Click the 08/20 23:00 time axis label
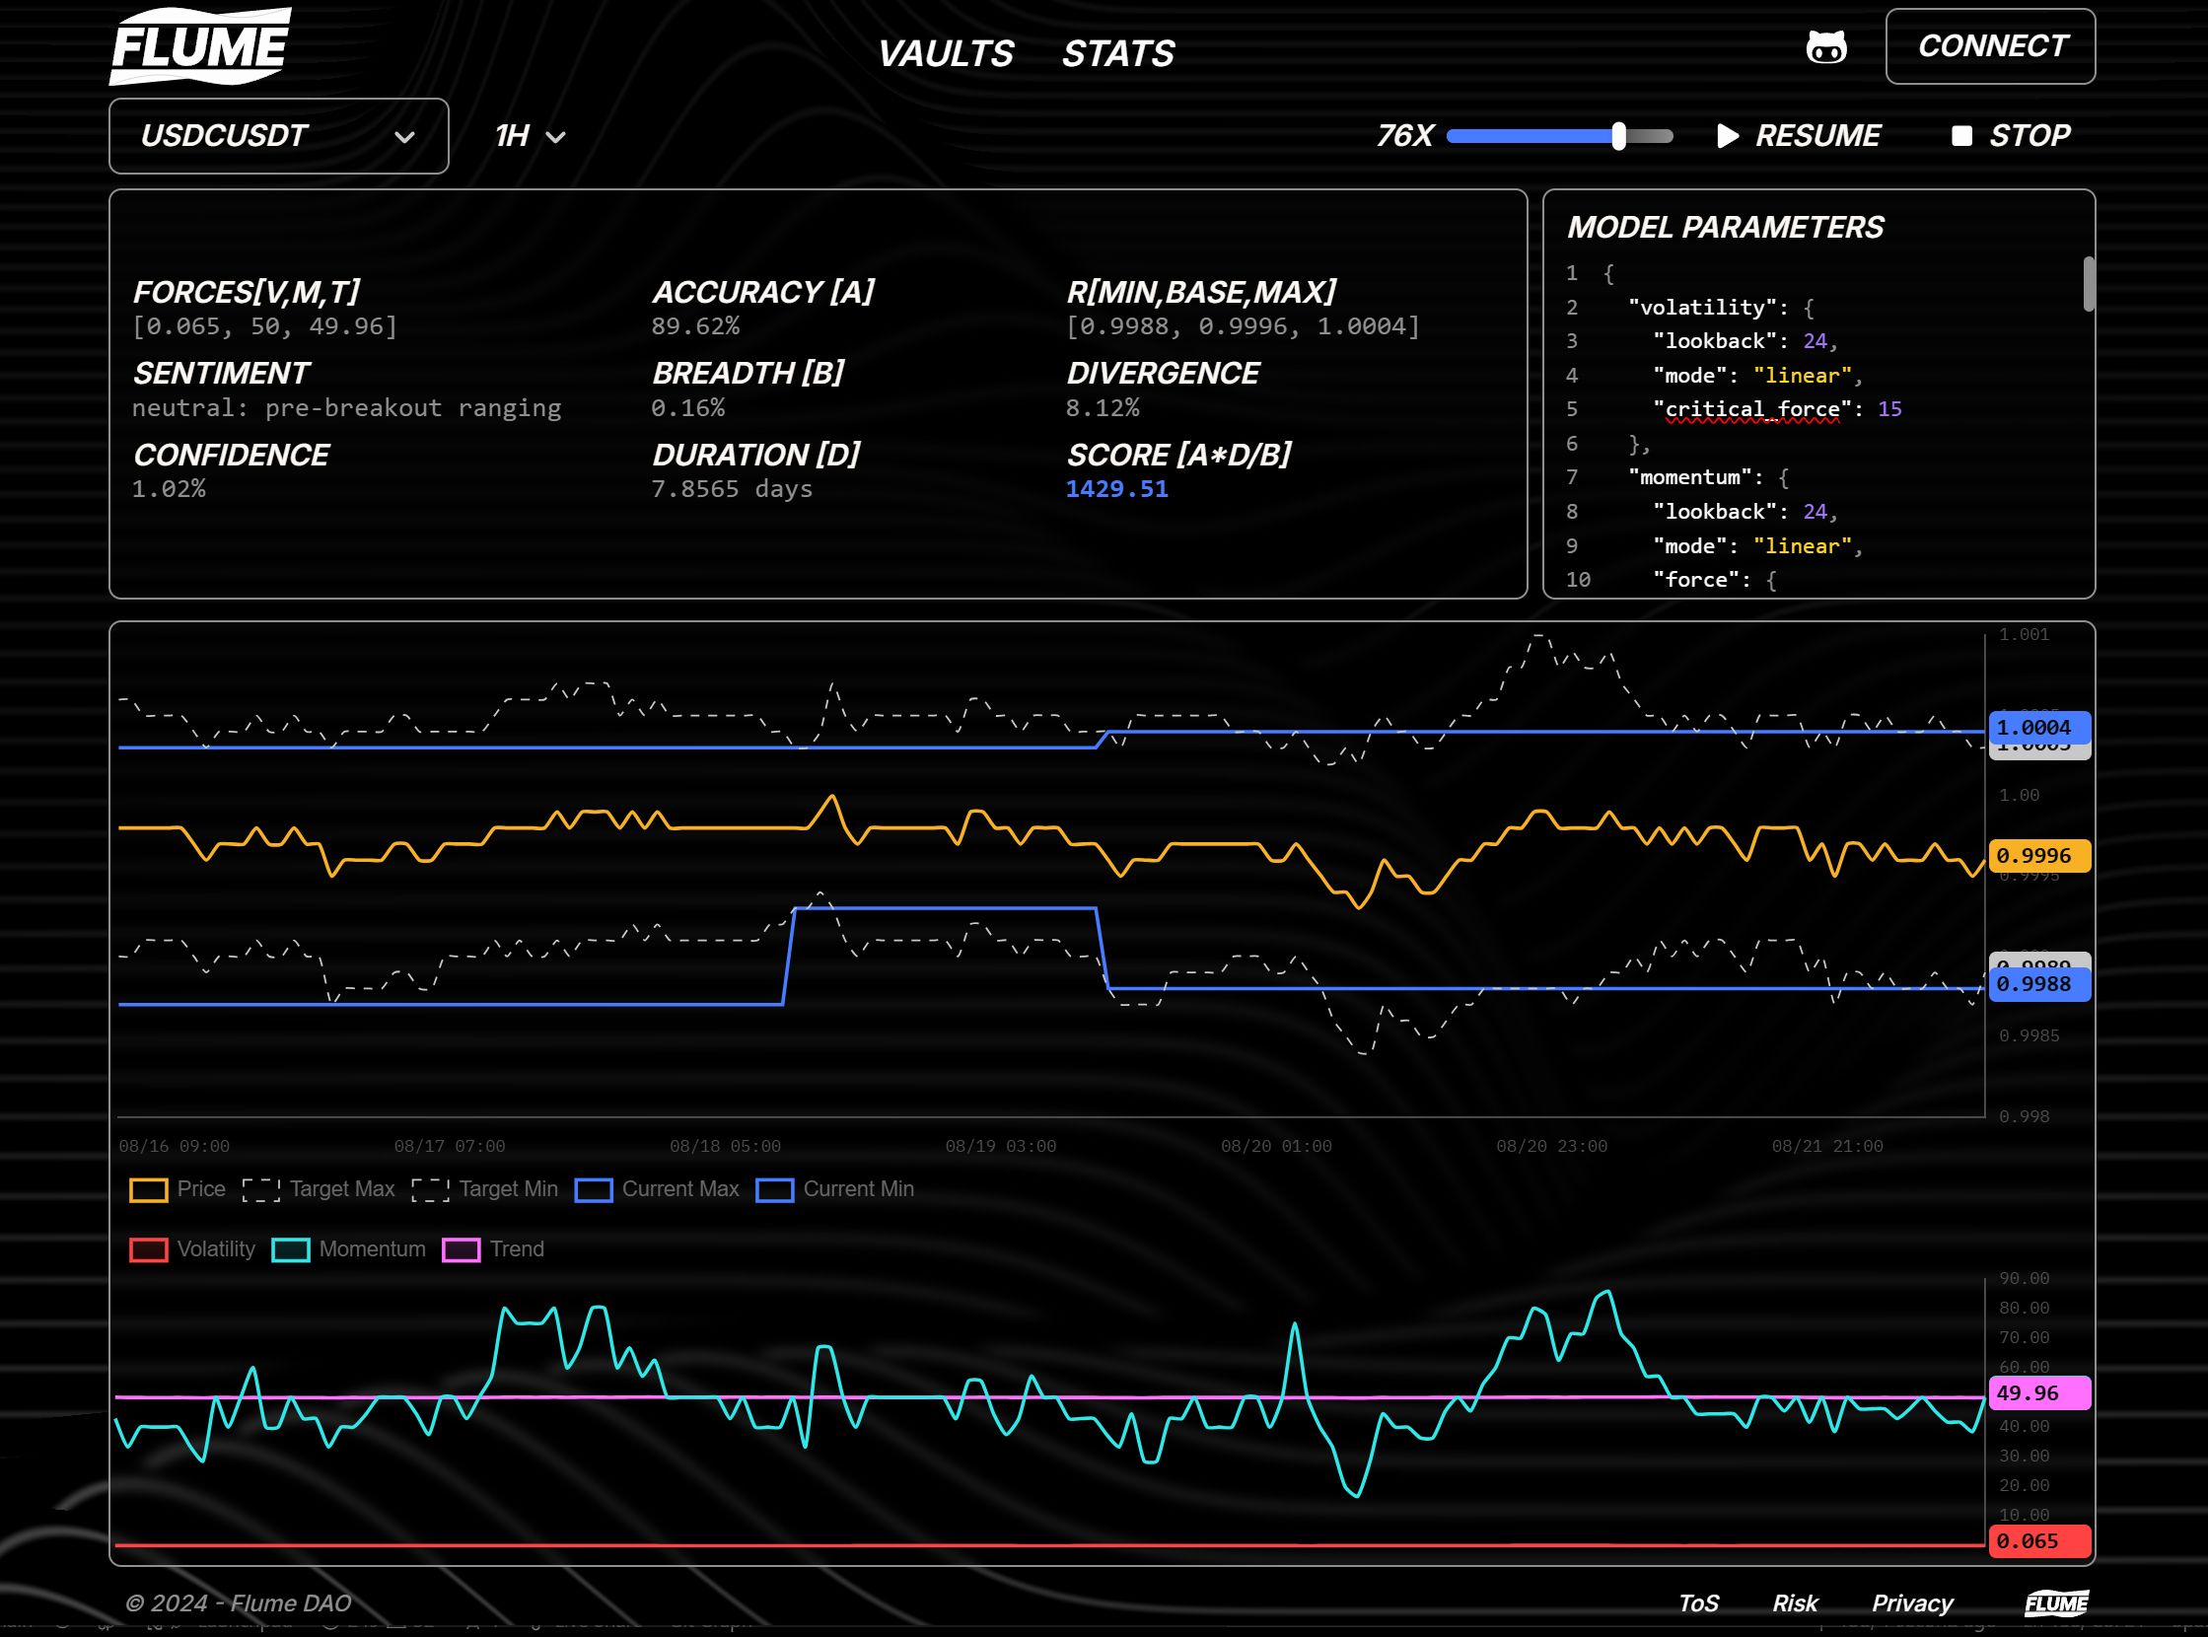 pyautogui.click(x=1551, y=1147)
